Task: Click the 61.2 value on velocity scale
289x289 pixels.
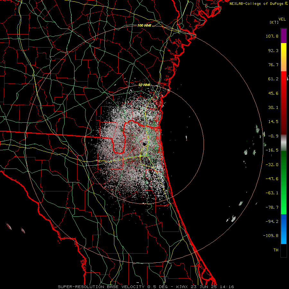Action: coord(273,79)
